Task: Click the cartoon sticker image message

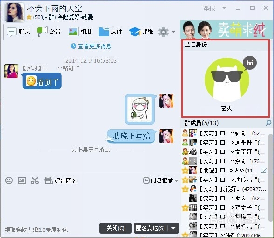Action: coord(140,109)
